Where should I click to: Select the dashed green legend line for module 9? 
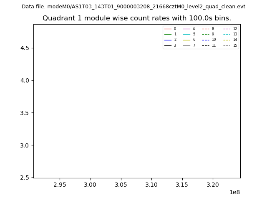pos(206,34)
